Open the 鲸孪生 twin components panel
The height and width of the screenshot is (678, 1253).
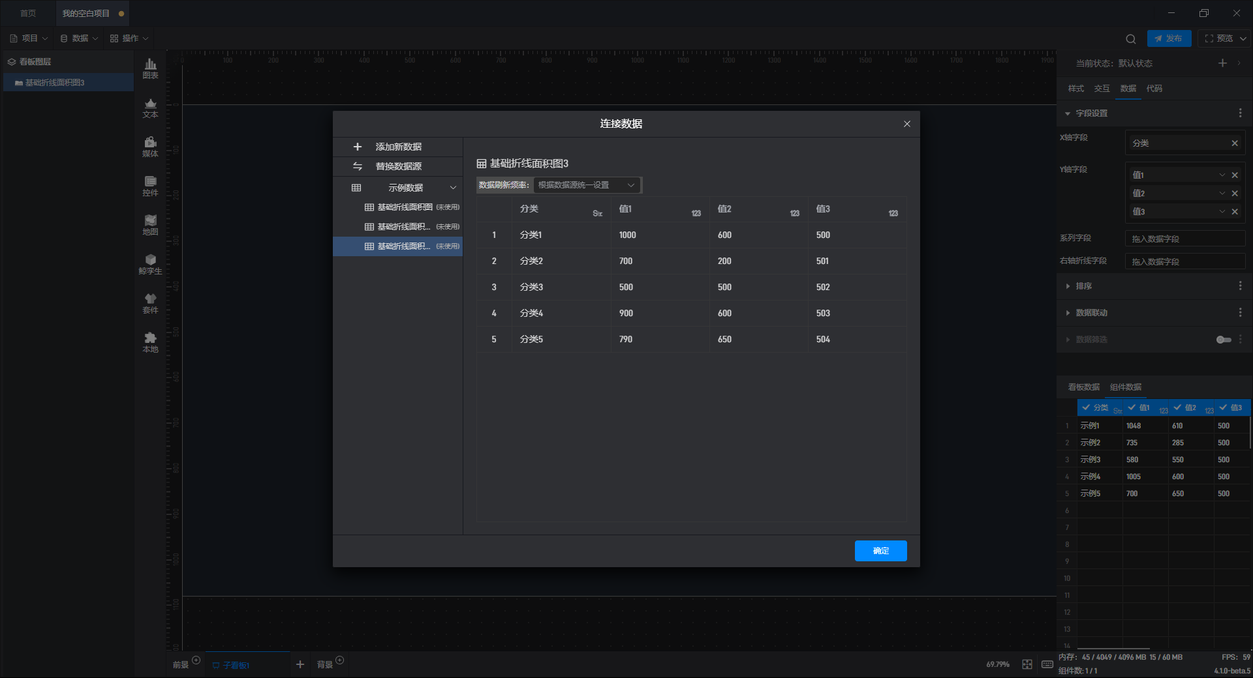(x=150, y=264)
